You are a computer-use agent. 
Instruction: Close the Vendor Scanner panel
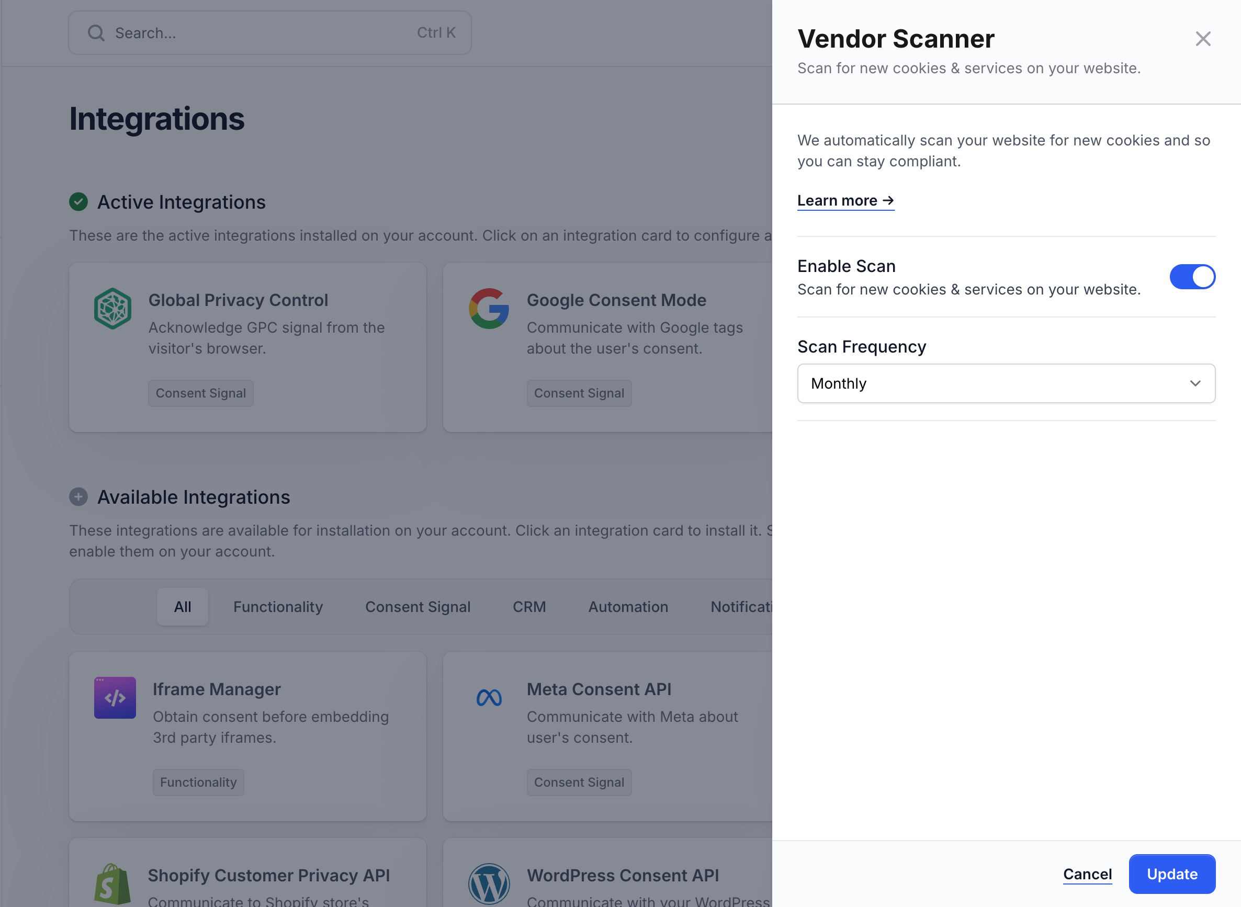click(x=1203, y=38)
